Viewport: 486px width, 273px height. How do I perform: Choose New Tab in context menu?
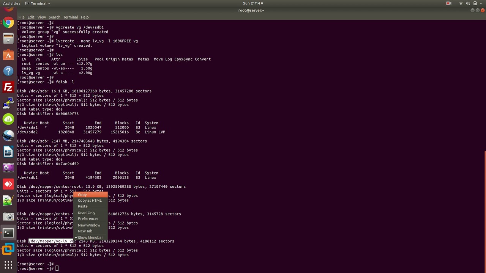pyautogui.click(x=90, y=231)
